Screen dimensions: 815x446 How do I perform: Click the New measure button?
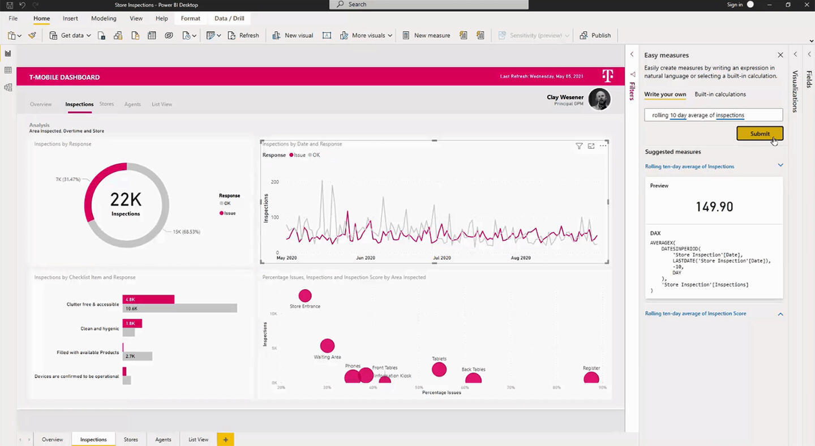coord(426,35)
